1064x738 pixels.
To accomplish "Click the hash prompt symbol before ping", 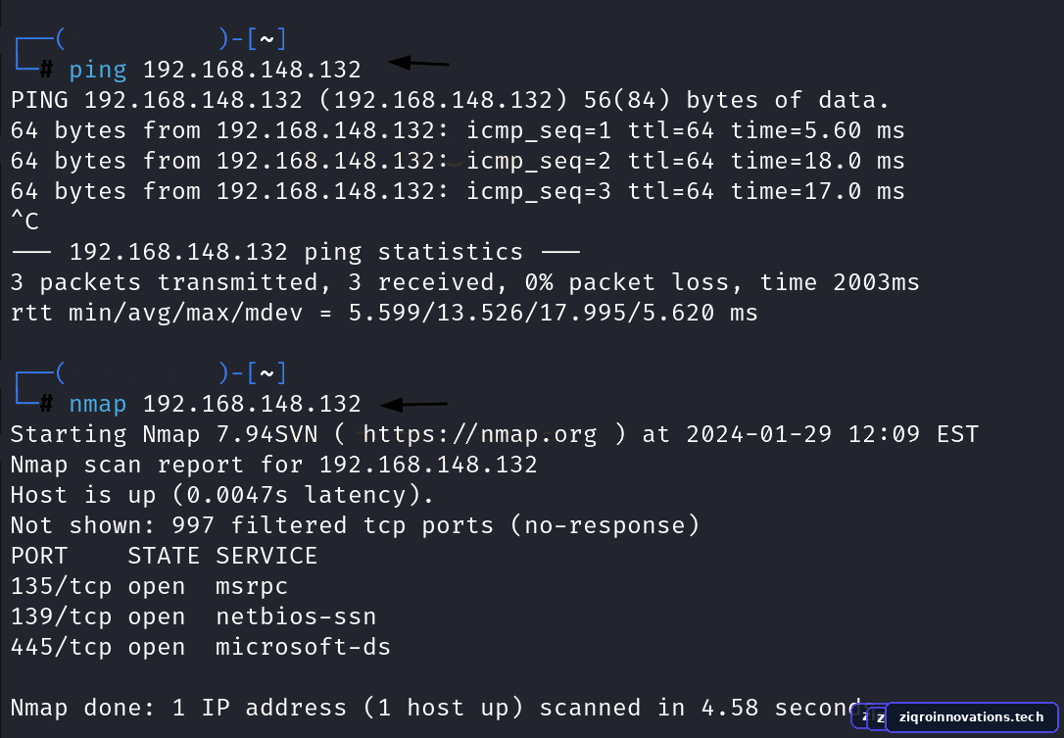I will point(46,69).
